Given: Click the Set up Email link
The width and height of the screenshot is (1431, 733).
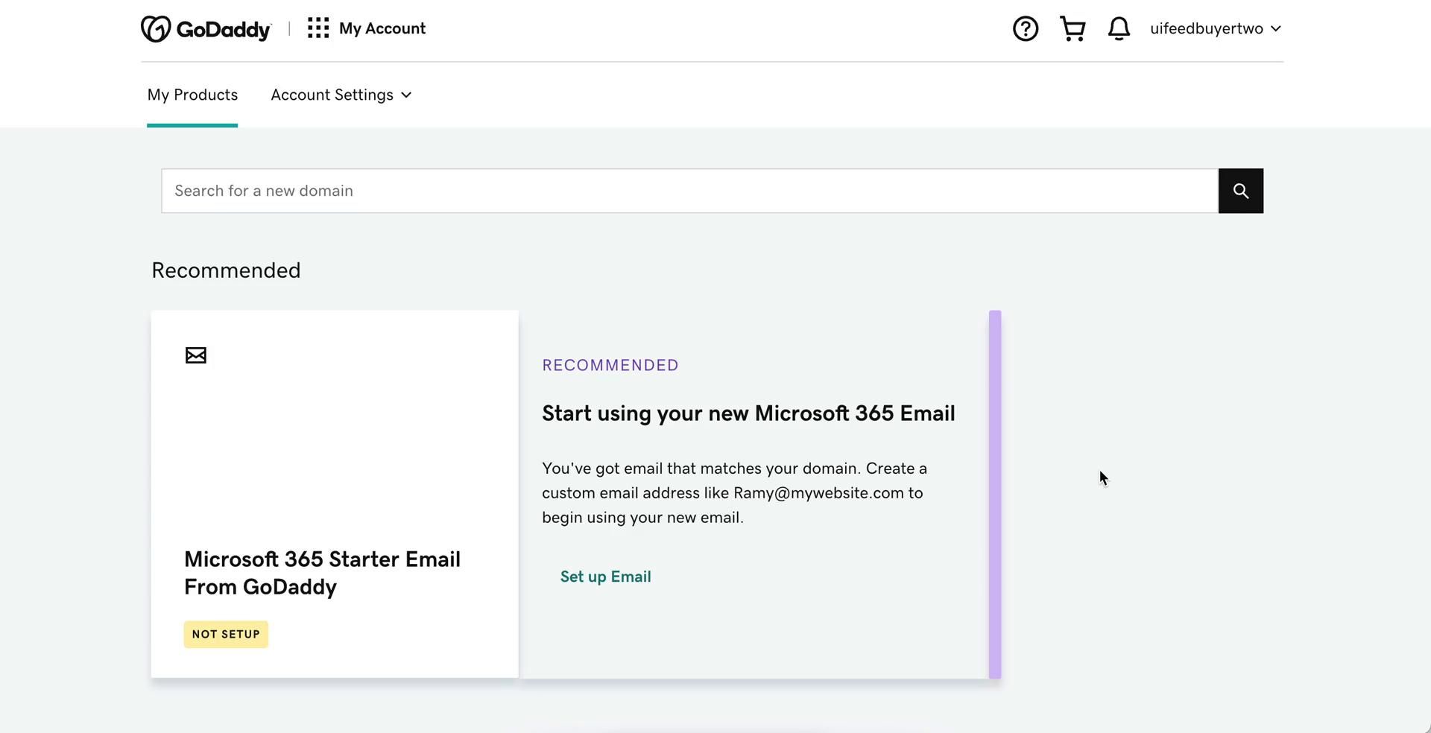Looking at the screenshot, I should click(x=605, y=577).
